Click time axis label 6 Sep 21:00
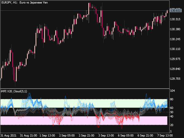This screenshot has width=184, height=138. [145, 136]
